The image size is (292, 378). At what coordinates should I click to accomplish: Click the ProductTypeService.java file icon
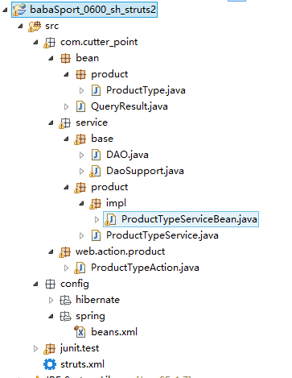click(x=96, y=235)
